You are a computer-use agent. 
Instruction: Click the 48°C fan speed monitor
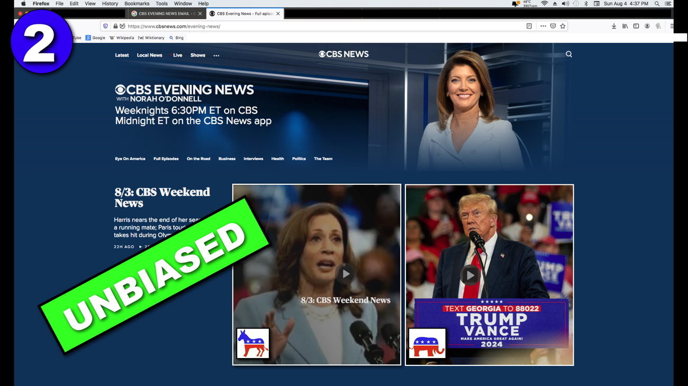[530, 4]
